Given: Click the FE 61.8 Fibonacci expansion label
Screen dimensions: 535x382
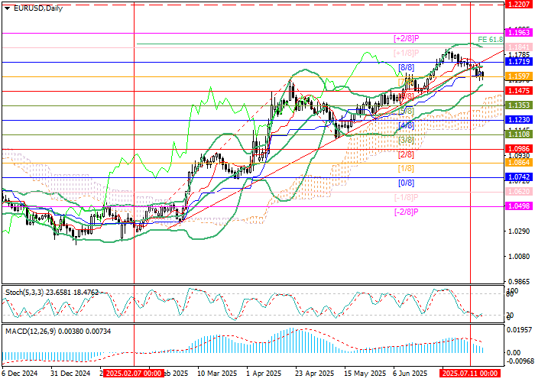Looking at the screenshot, I should click(489, 39).
